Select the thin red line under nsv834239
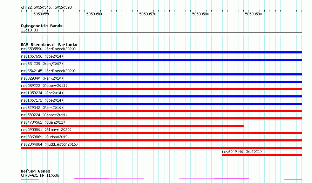 pos(161,67)
